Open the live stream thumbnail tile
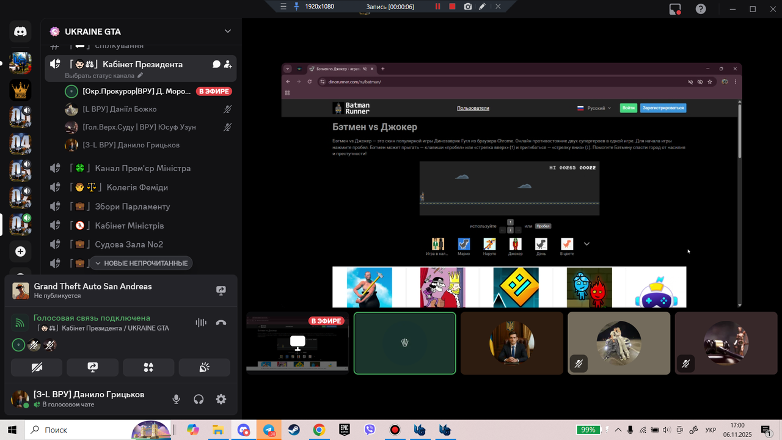Screen dimensions: 782x440 [298, 343]
